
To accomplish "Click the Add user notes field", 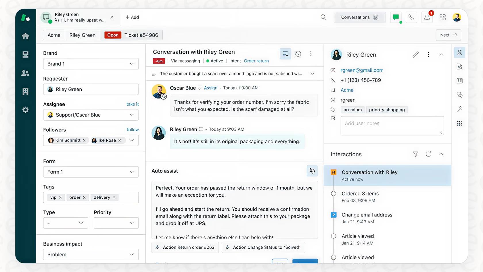I will (x=392, y=125).
